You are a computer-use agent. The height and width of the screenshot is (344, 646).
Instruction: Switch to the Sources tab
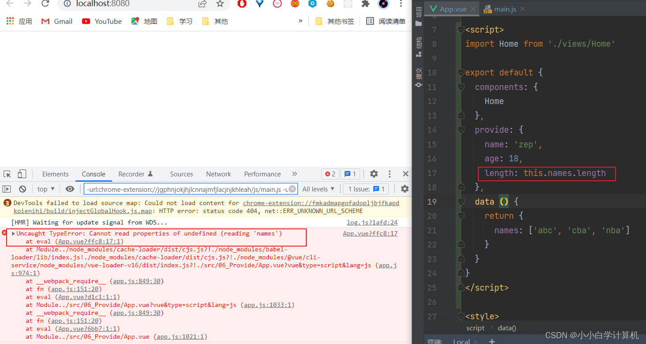181,174
